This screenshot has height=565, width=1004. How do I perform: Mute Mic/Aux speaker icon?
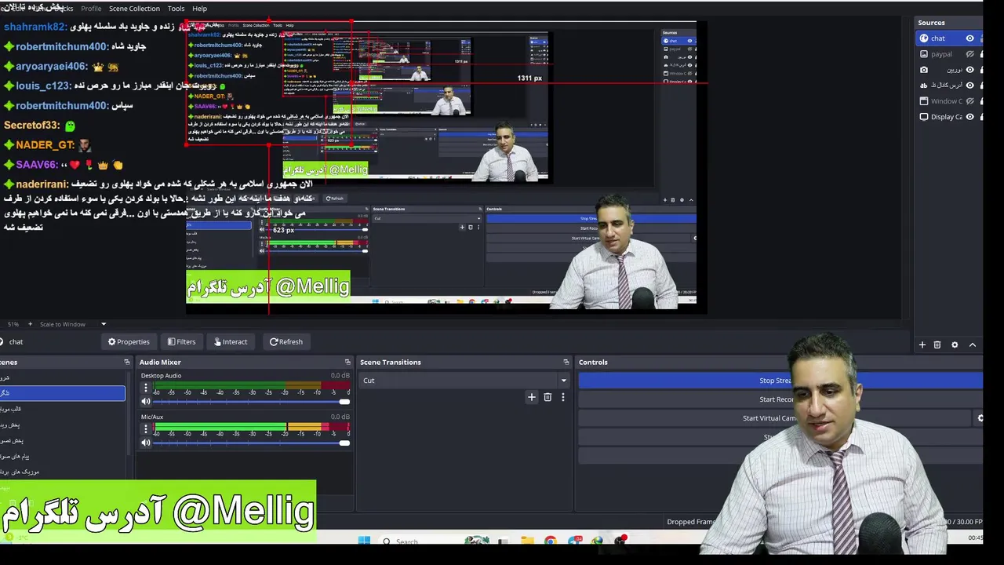pyautogui.click(x=145, y=443)
